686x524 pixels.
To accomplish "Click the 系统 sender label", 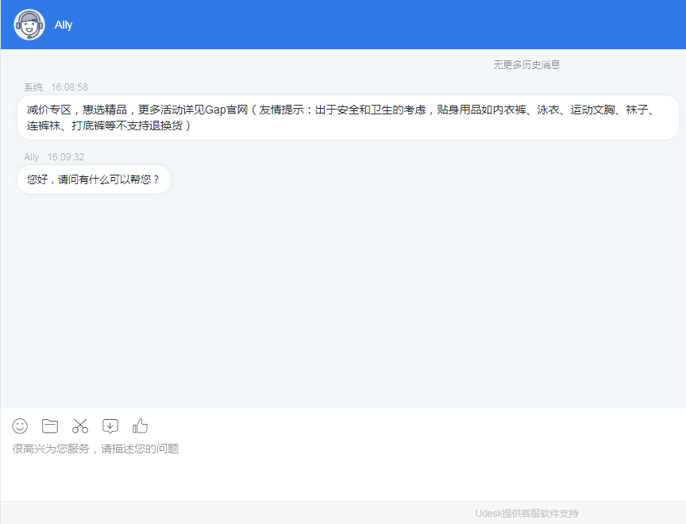I will point(33,87).
